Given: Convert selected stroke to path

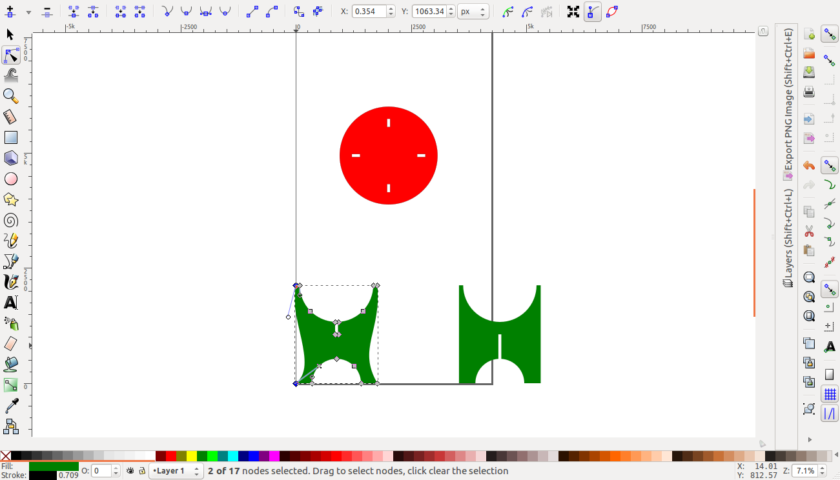Looking at the screenshot, I should pyautogui.click(x=318, y=12).
